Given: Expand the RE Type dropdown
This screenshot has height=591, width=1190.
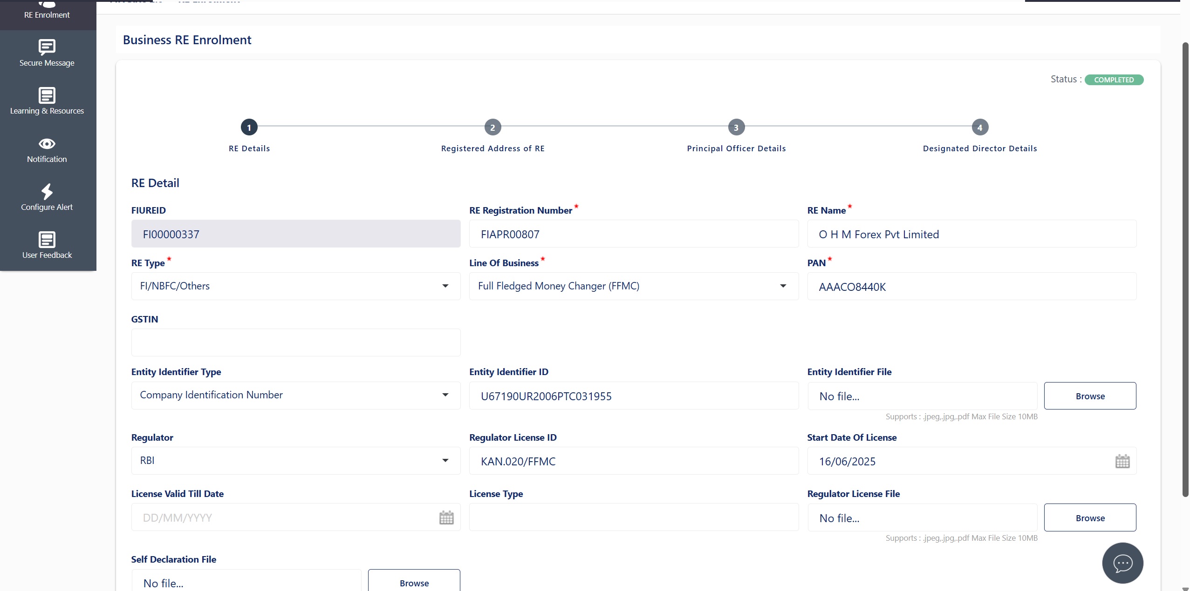Looking at the screenshot, I should point(445,286).
